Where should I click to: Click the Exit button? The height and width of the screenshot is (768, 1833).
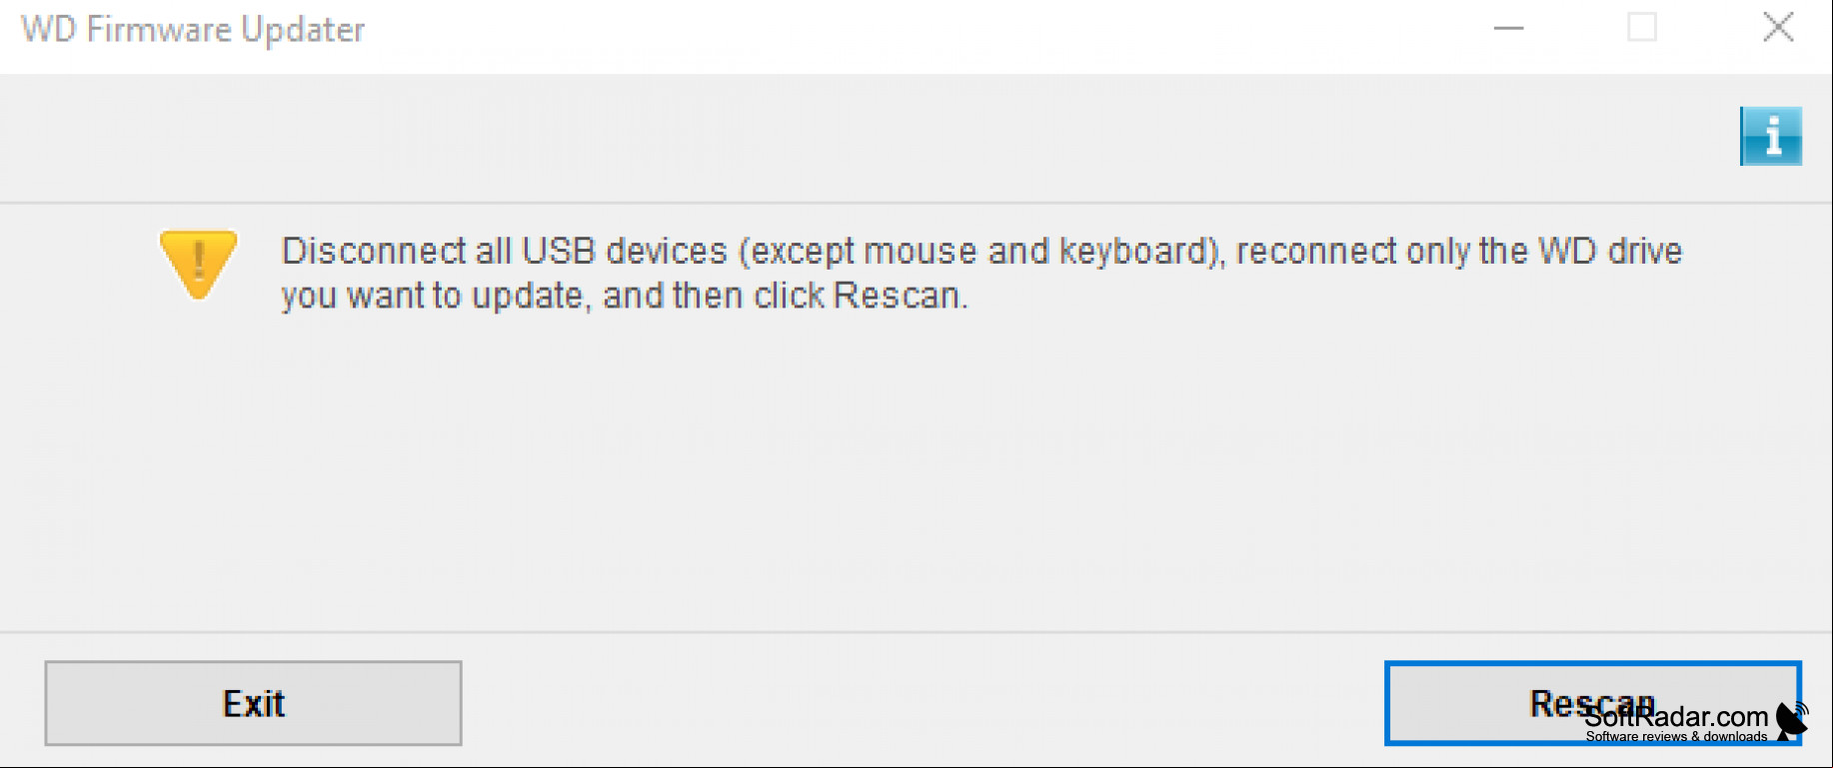click(253, 703)
